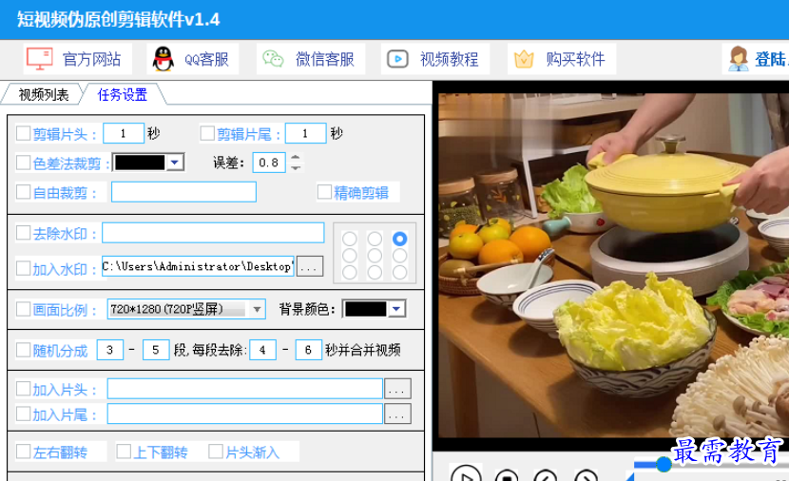Click the 登陆 login text
The image size is (789, 481).
(x=771, y=59)
